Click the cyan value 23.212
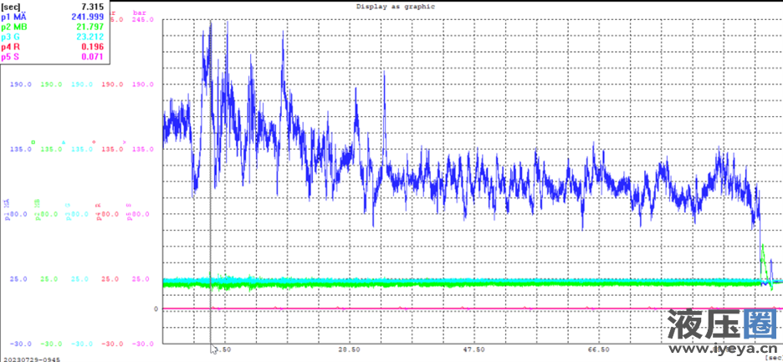Screen dimensions: 783x362 coord(90,37)
